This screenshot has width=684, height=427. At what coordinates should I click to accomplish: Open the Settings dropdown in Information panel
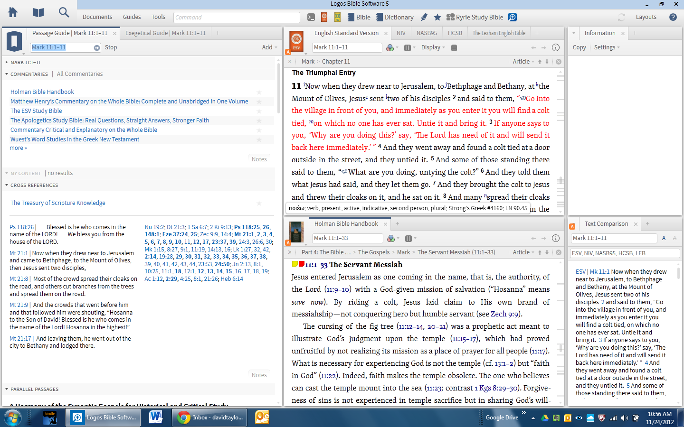[x=607, y=47]
